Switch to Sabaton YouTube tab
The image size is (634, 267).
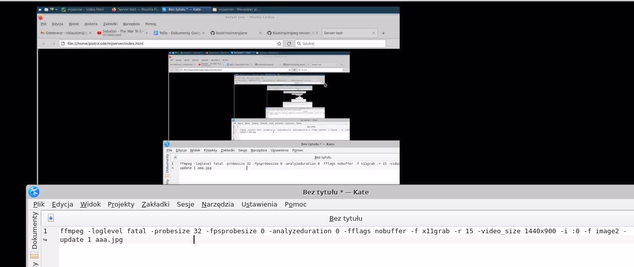point(121,33)
